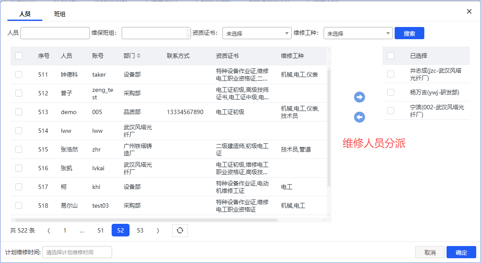Open the 维修工种 dropdown
Image resolution: width=481 pixels, height=263 pixels.
358,33
